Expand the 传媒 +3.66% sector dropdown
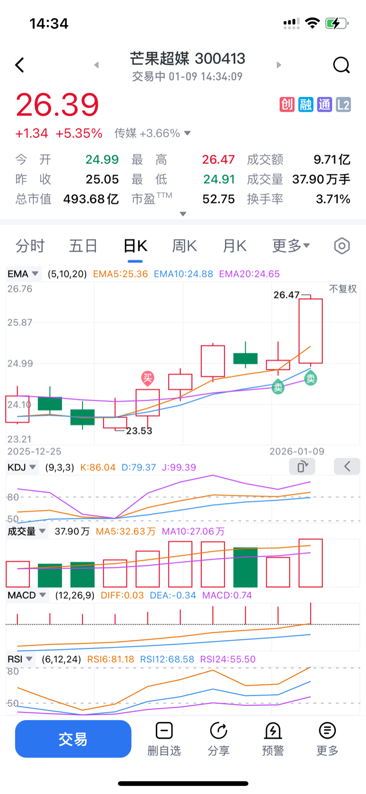The image size is (366, 794). tap(152, 133)
